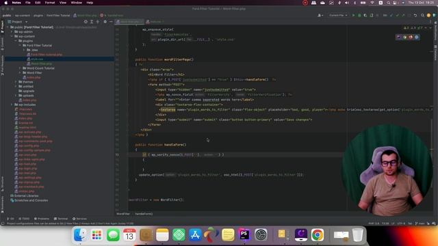
Task: Open App Store in the Dock
Action: 195,235
